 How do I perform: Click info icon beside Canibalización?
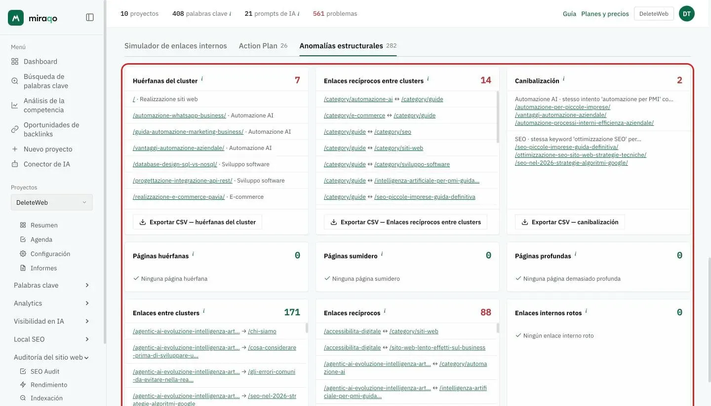564,79
